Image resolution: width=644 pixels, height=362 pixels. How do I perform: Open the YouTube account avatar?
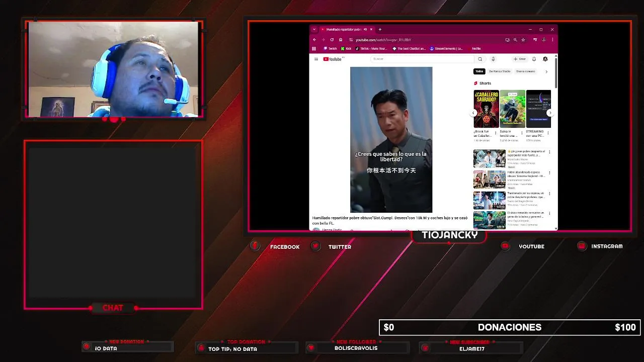pyautogui.click(x=545, y=59)
